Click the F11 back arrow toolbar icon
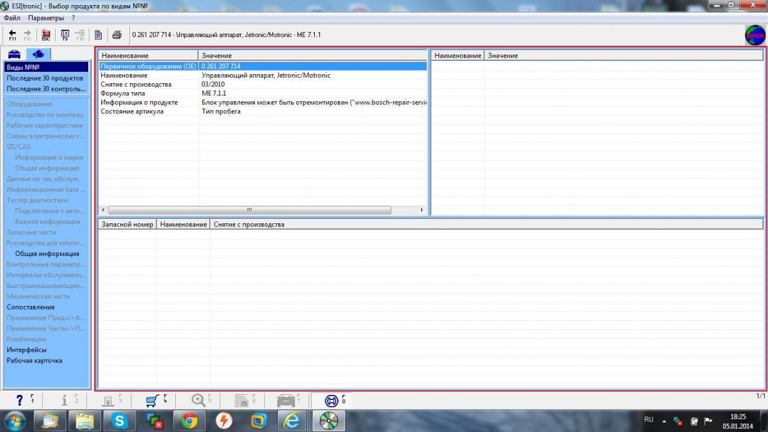Viewport: 768px width, 432px height. coord(12,35)
